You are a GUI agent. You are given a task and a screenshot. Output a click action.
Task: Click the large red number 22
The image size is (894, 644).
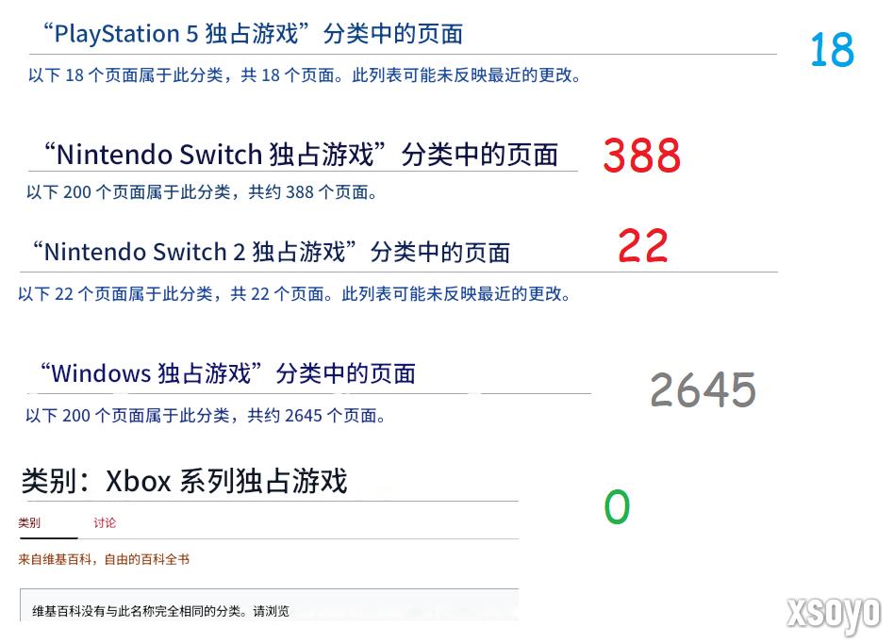pyautogui.click(x=643, y=247)
